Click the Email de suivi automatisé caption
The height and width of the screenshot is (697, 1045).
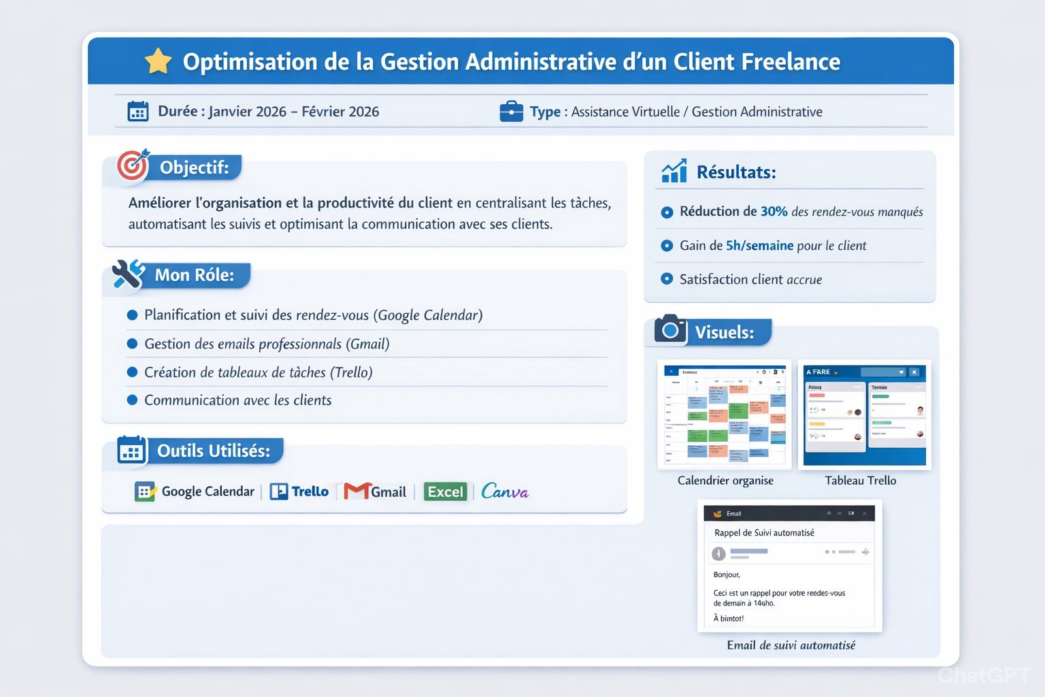pos(791,645)
